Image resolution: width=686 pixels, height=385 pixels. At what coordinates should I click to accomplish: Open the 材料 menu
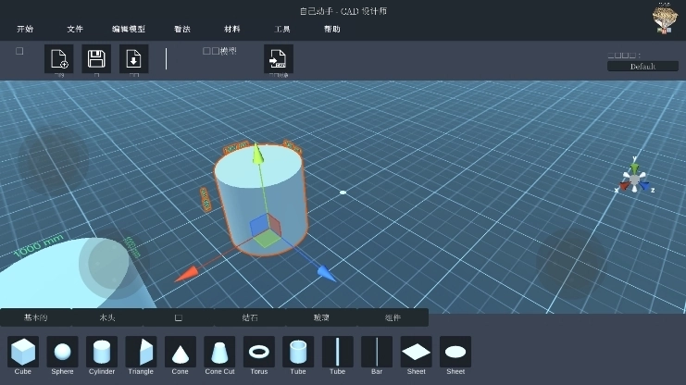[x=232, y=29]
